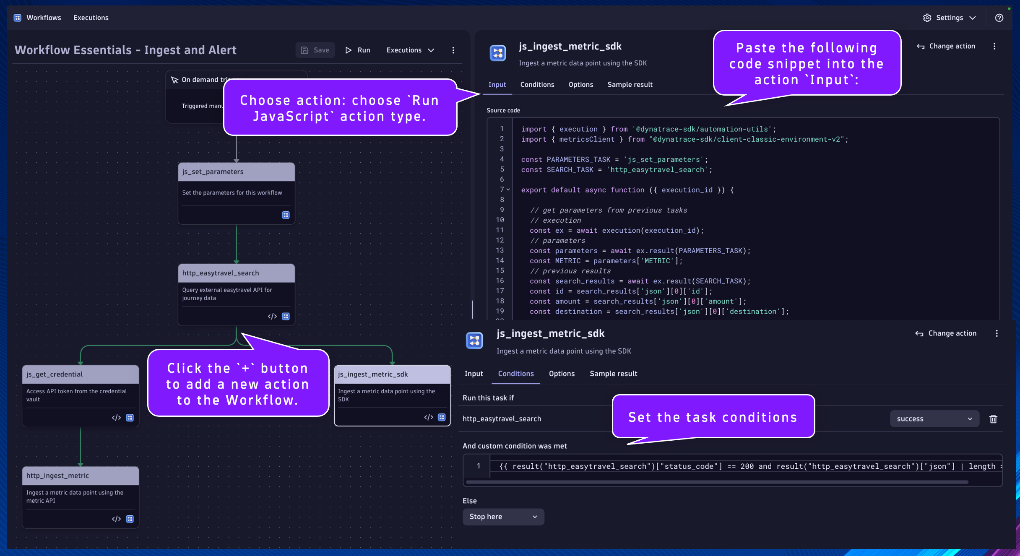Click code icon on js_get_credential node
Viewport: 1020px width, 556px height.
pyautogui.click(x=116, y=418)
